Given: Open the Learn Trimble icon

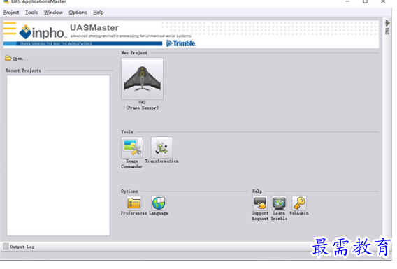Looking at the screenshot, I should pyautogui.click(x=280, y=203).
